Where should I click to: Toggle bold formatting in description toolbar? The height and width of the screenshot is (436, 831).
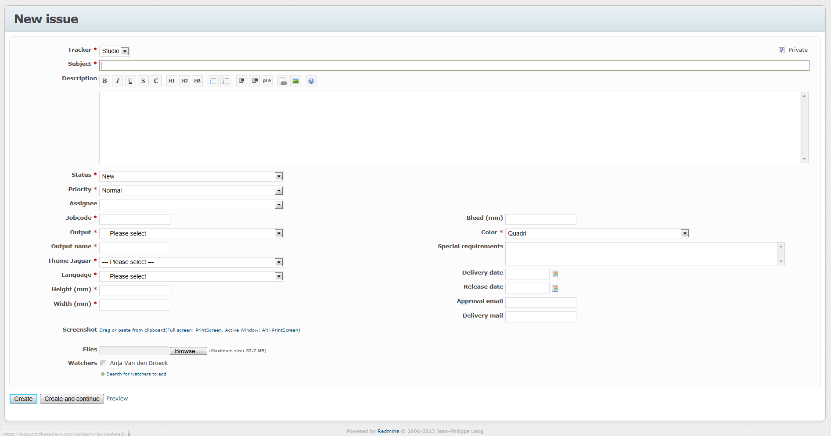point(104,81)
